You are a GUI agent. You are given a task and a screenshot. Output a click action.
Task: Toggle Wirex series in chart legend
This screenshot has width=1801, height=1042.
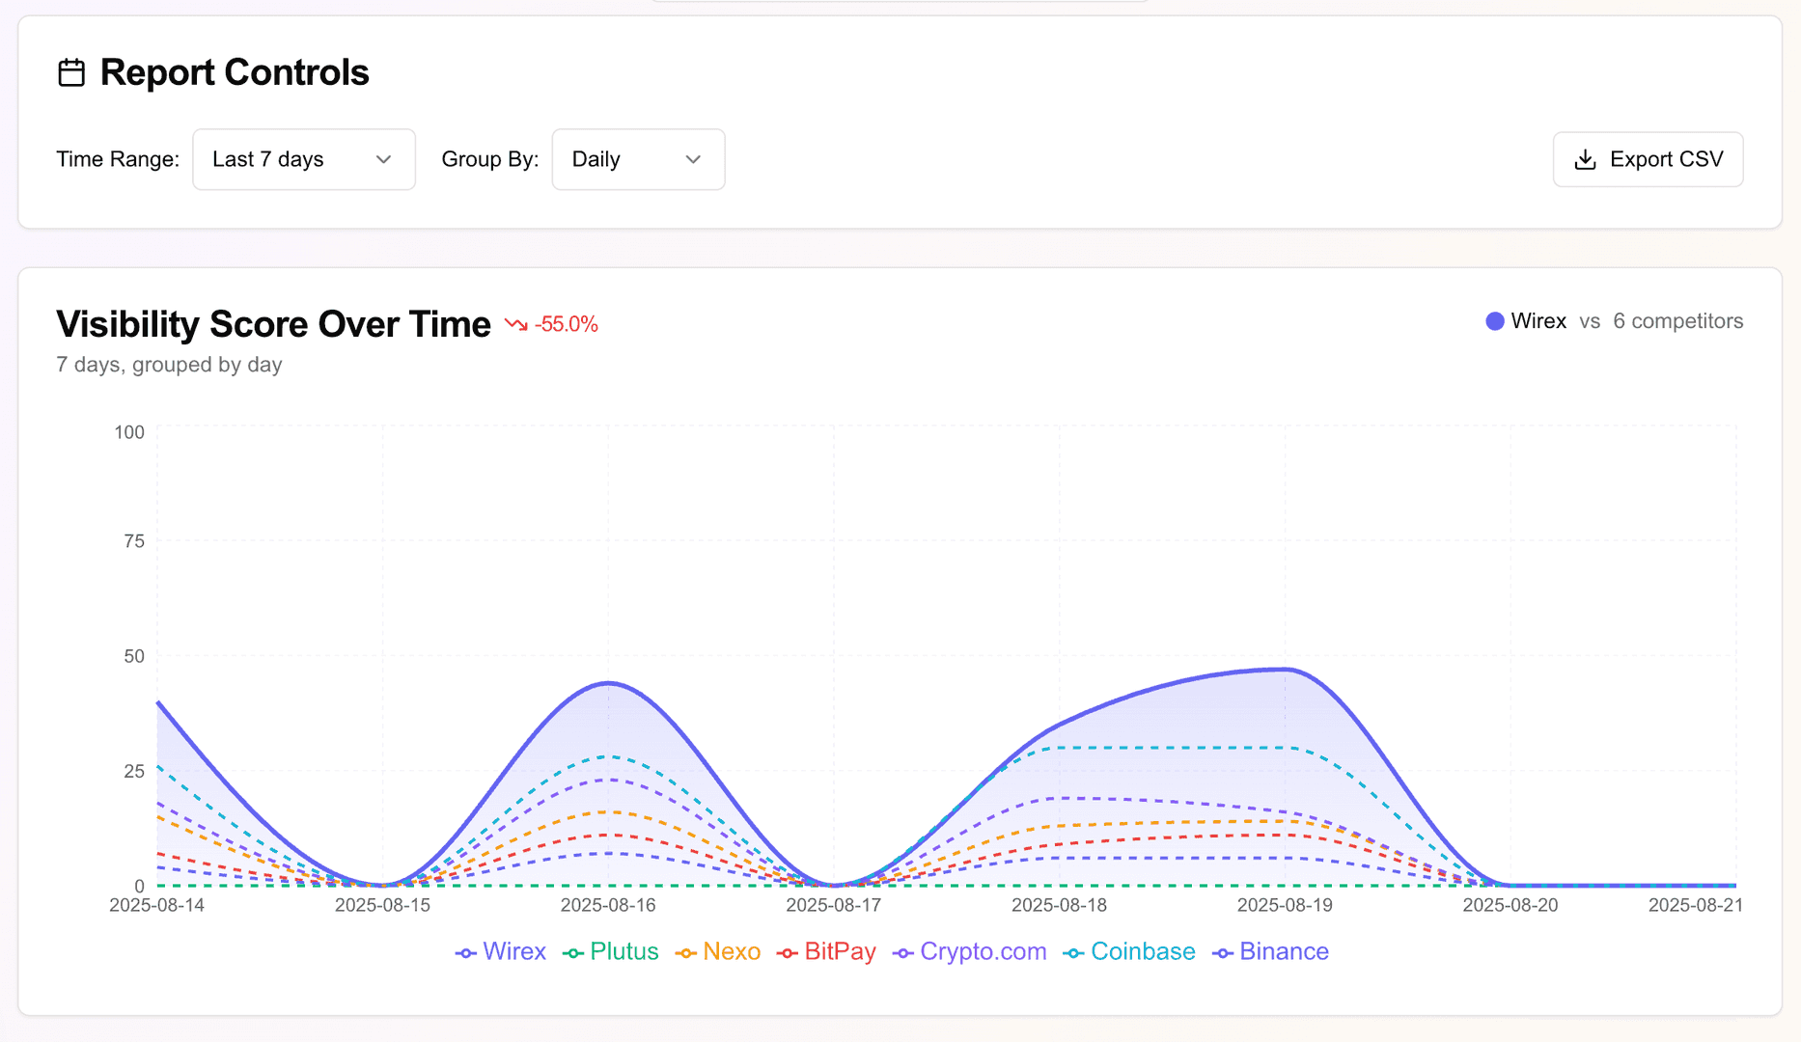[501, 951]
